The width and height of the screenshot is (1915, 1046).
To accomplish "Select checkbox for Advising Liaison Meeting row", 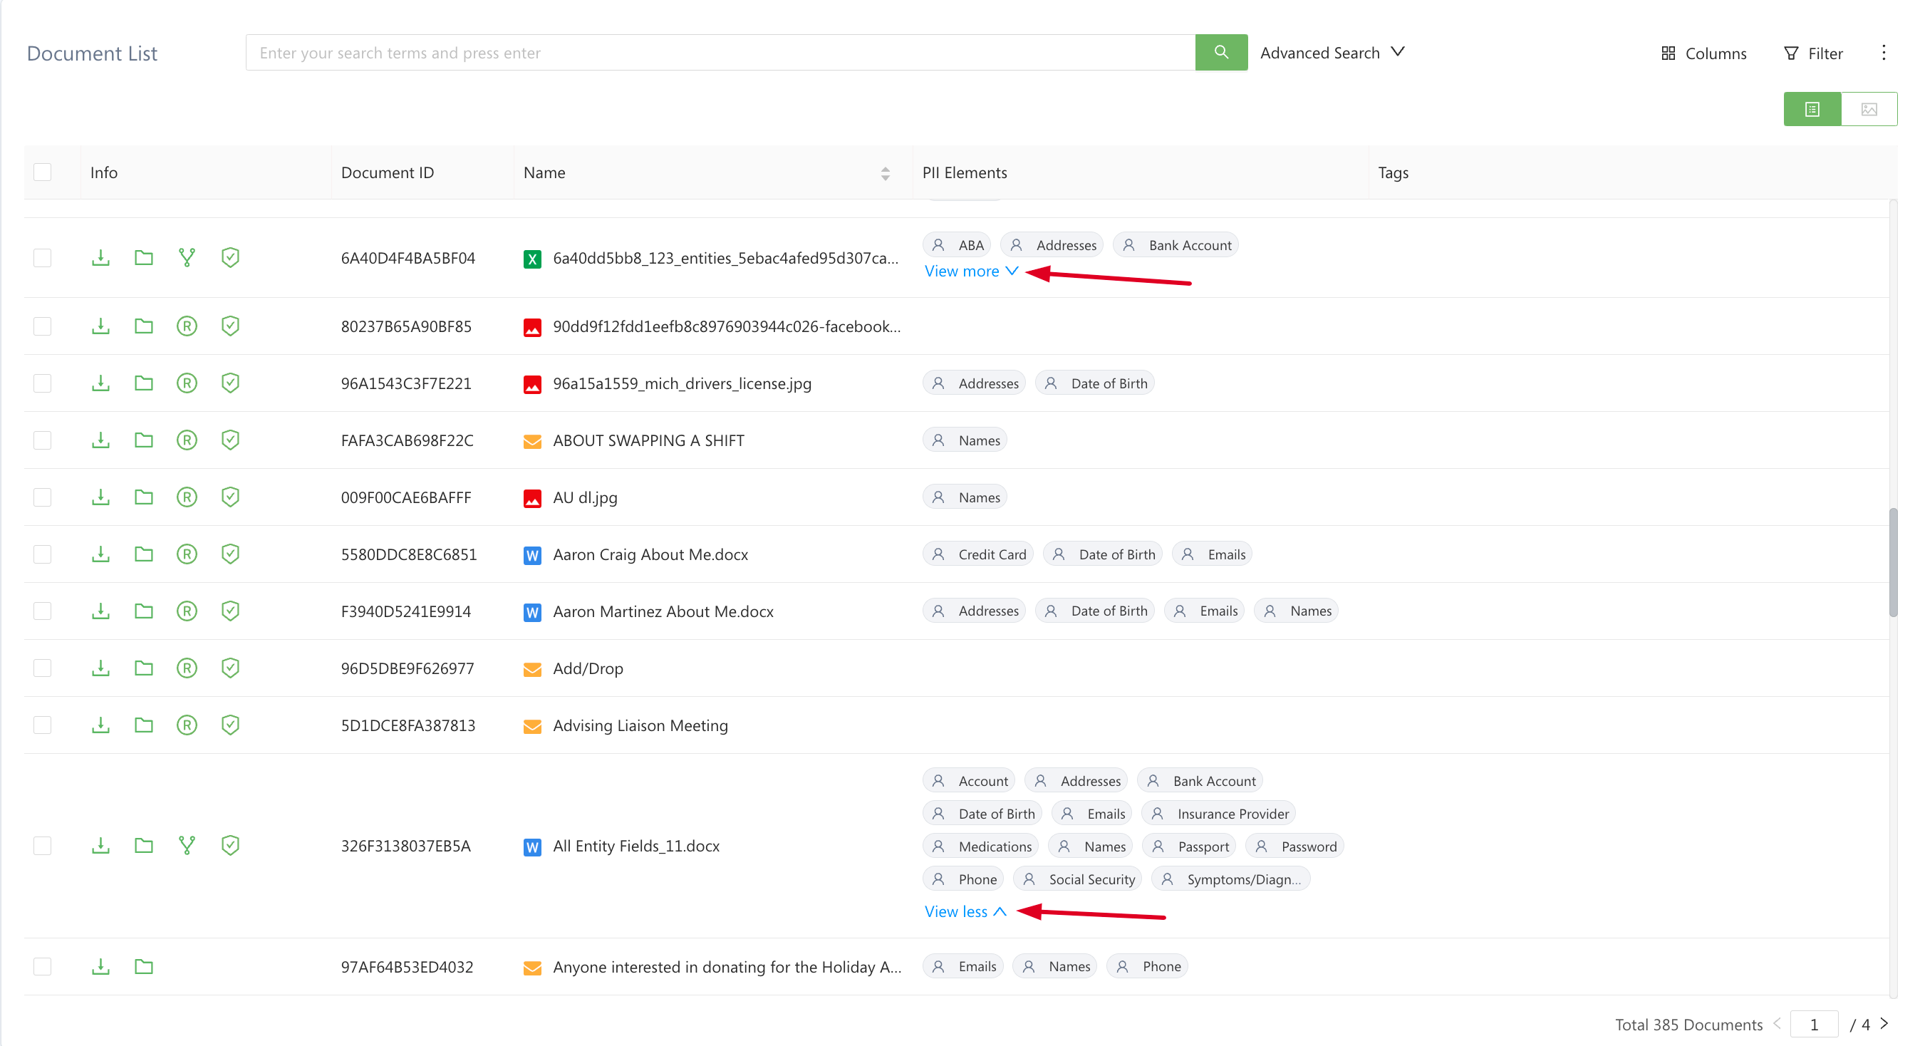I will (x=42, y=725).
